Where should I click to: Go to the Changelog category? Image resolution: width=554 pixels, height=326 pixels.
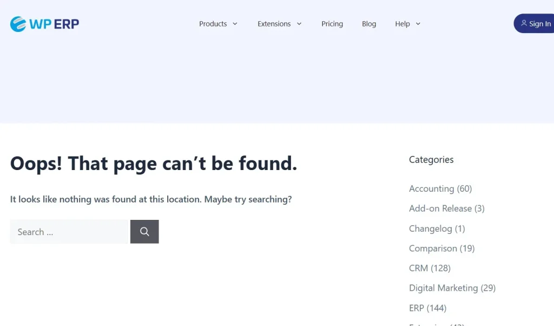tap(430, 229)
